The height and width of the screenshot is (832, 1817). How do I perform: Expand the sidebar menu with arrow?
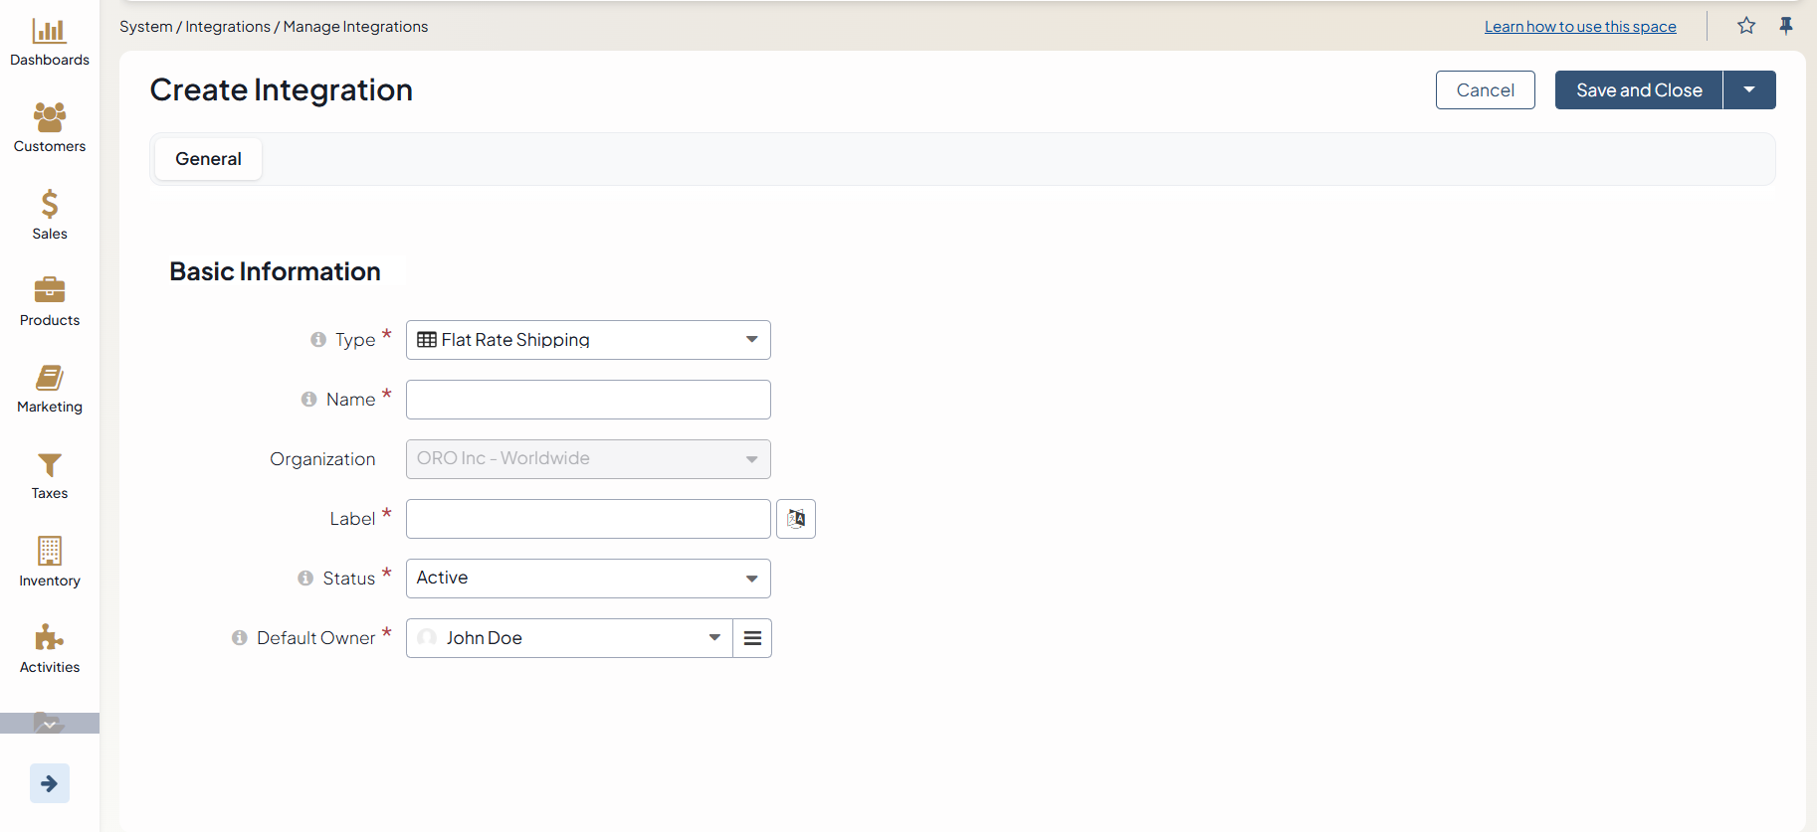pos(49,783)
